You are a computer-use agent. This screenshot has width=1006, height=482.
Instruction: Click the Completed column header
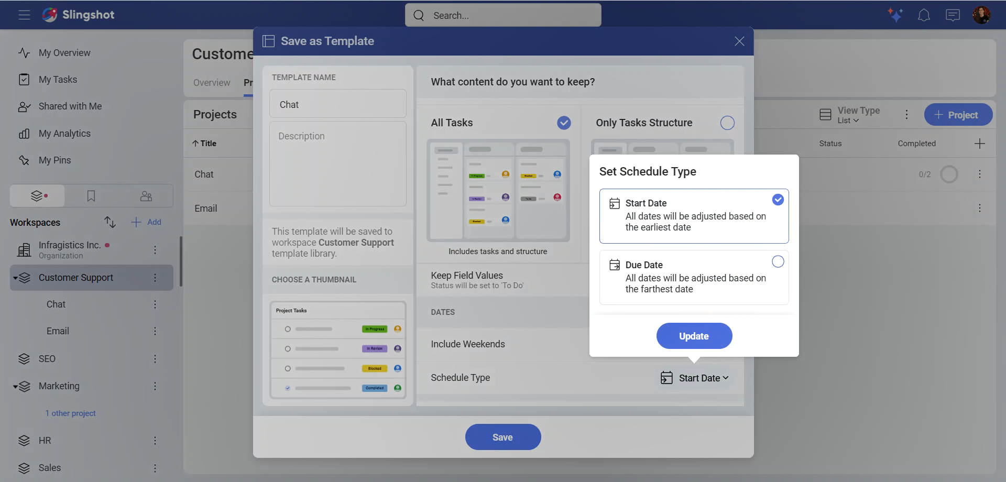click(916, 144)
